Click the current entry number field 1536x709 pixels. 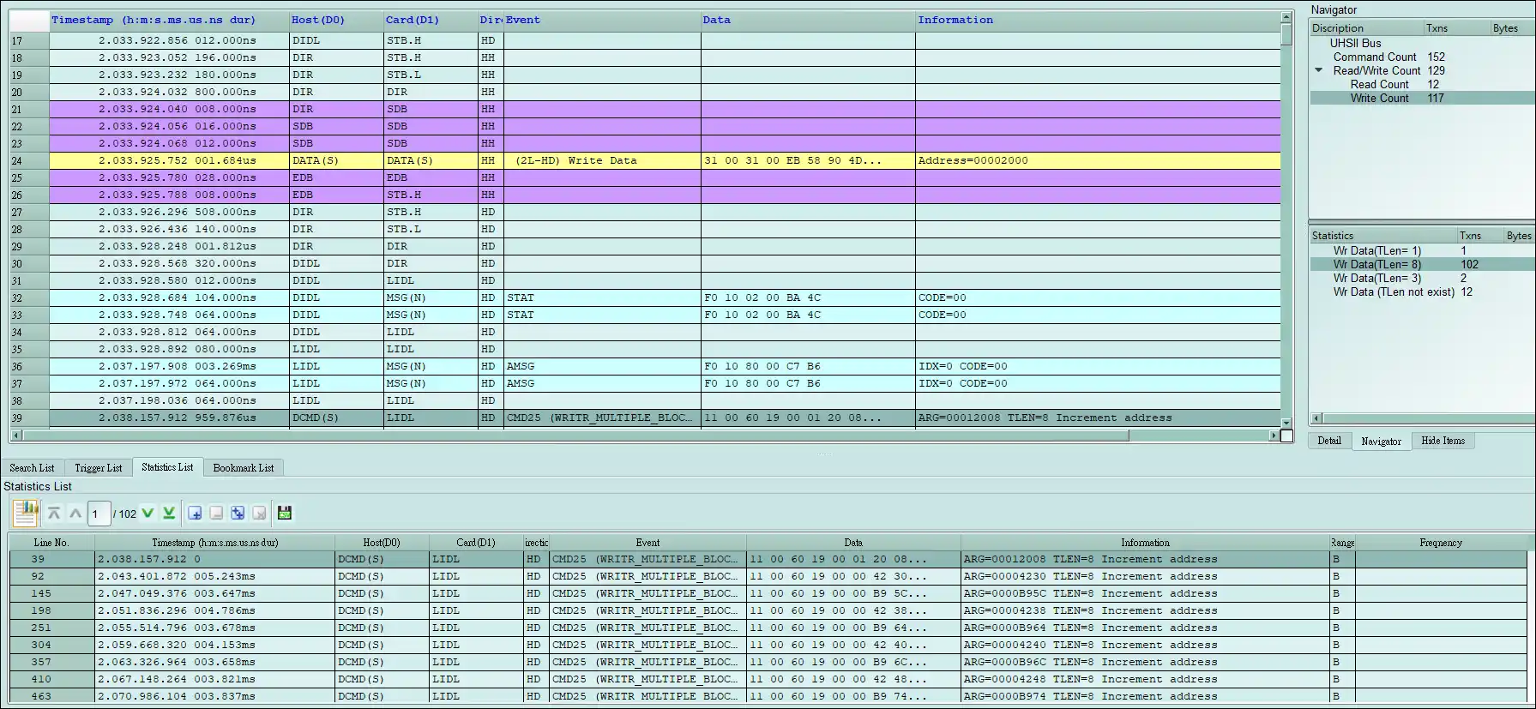click(x=98, y=514)
